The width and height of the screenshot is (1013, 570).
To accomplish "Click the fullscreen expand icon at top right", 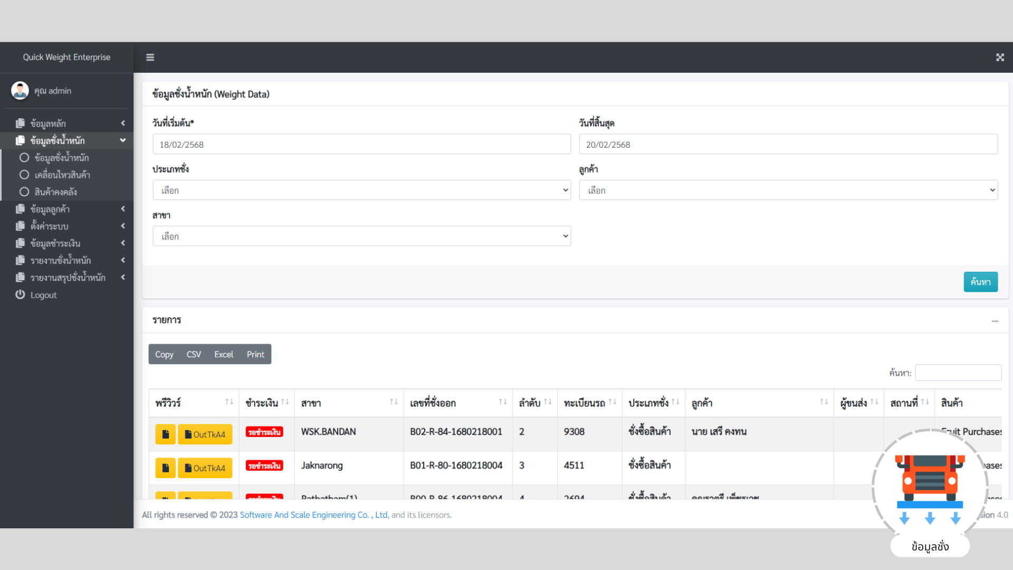I will click(x=1000, y=57).
